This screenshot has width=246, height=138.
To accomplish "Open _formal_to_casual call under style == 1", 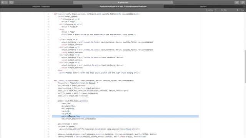I will point(91,50).
